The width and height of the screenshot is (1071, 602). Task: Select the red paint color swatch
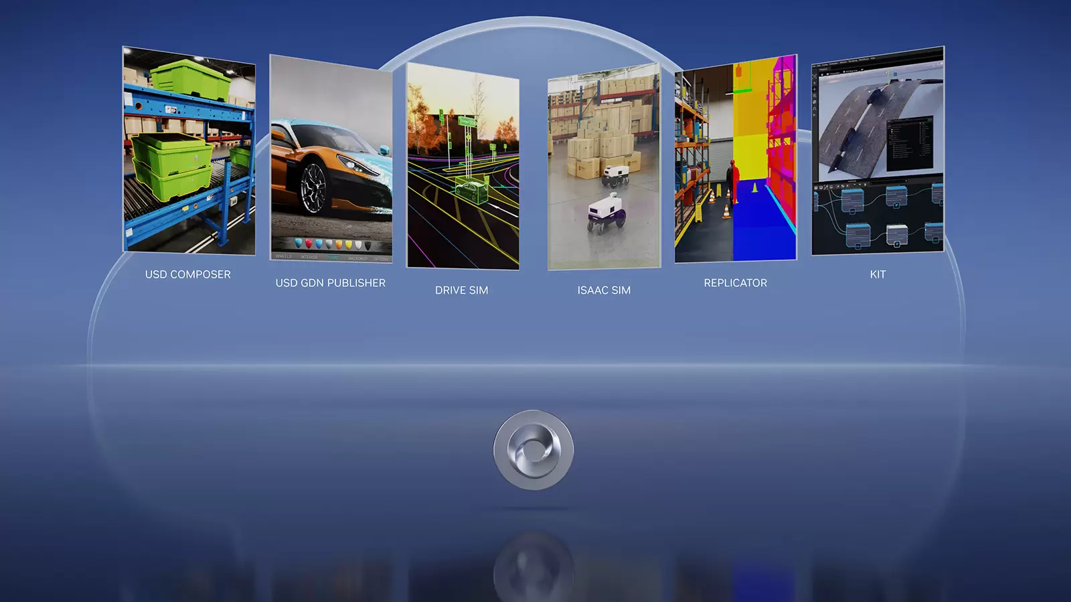click(309, 243)
